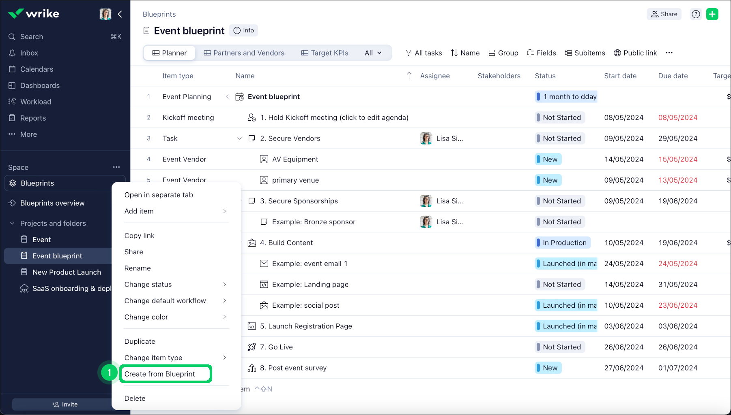The width and height of the screenshot is (731, 415).
Task: Open the Workload view
Action: [35, 101]
